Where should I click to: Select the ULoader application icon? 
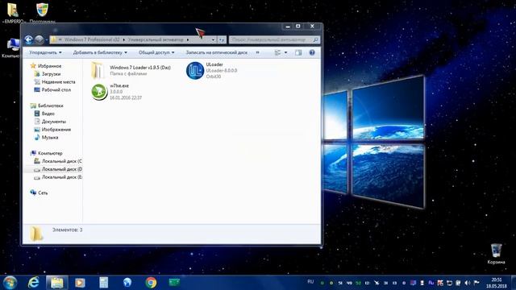coord(195,70)
